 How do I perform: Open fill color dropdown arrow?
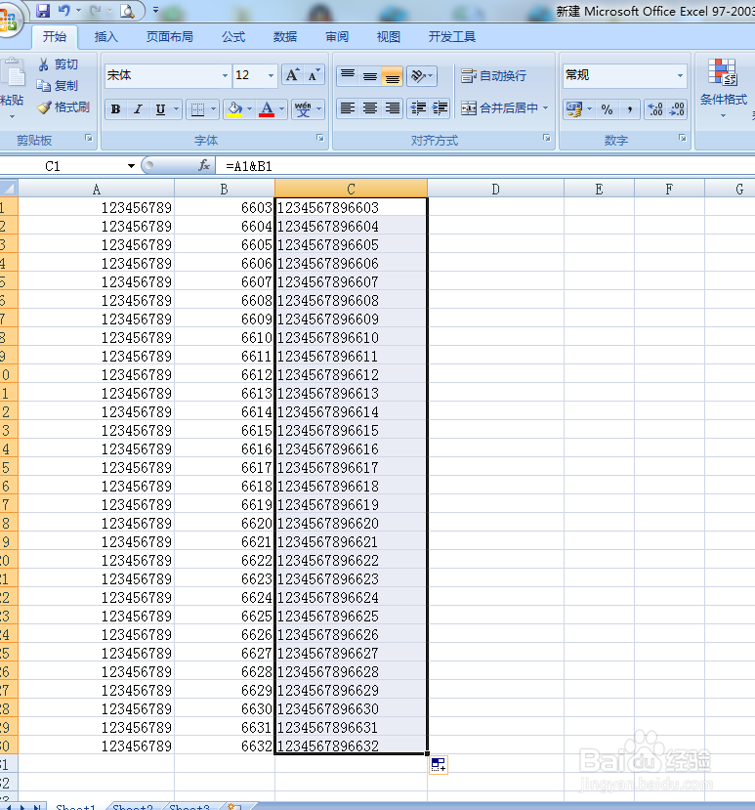249,109
